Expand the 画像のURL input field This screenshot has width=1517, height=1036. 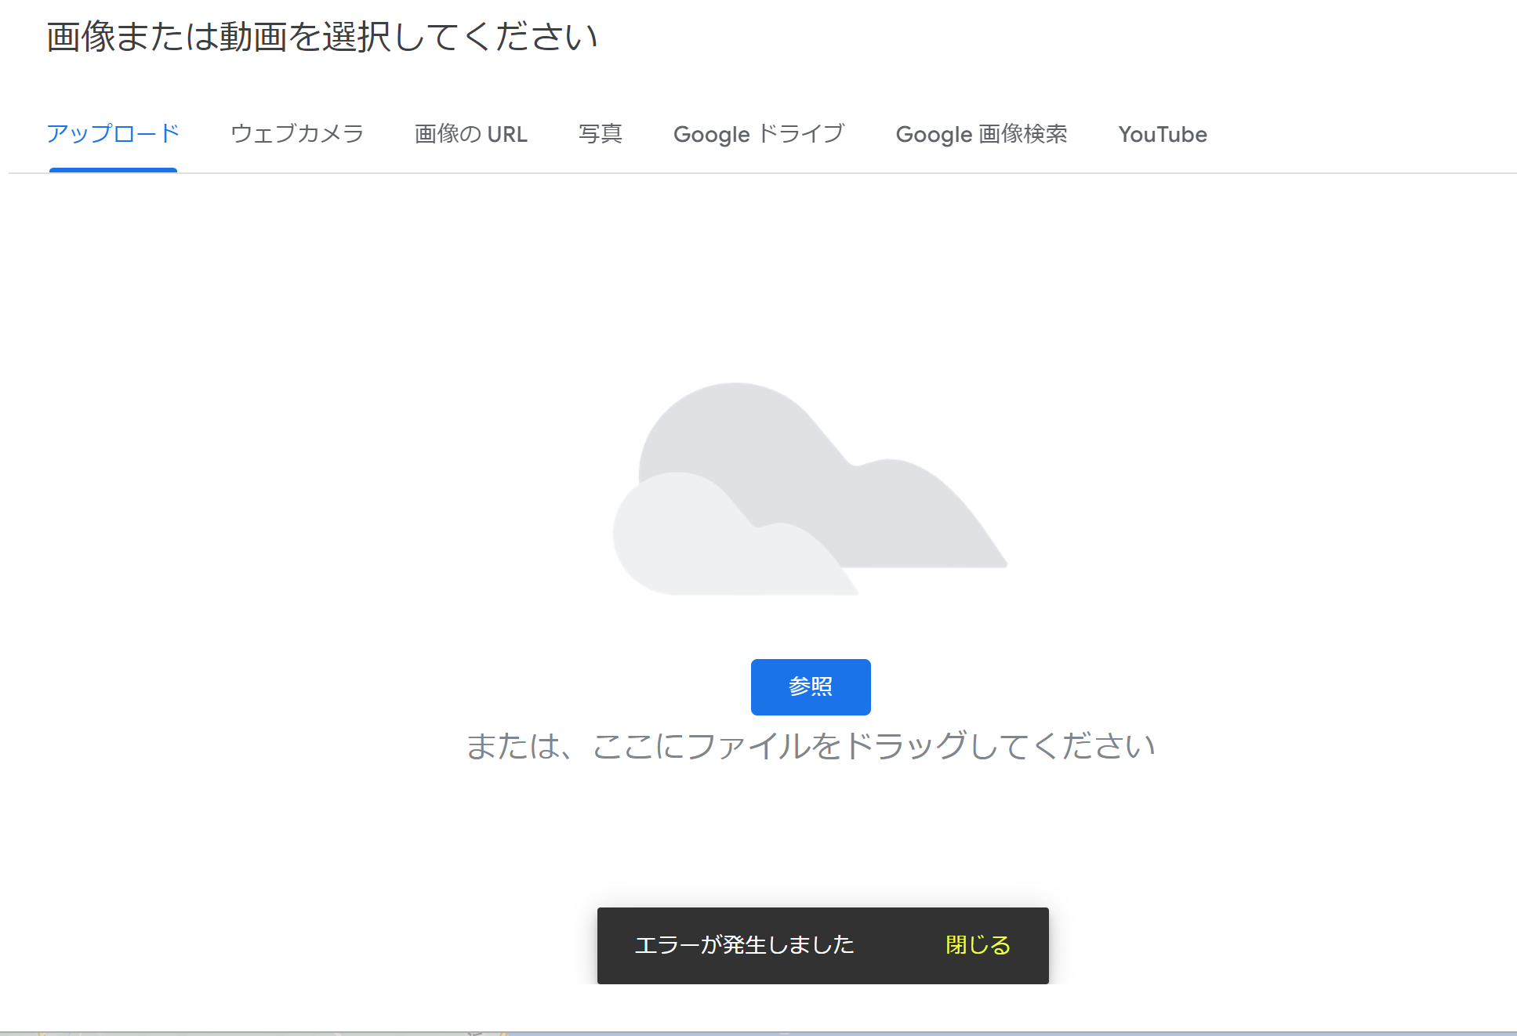point(471,134)
